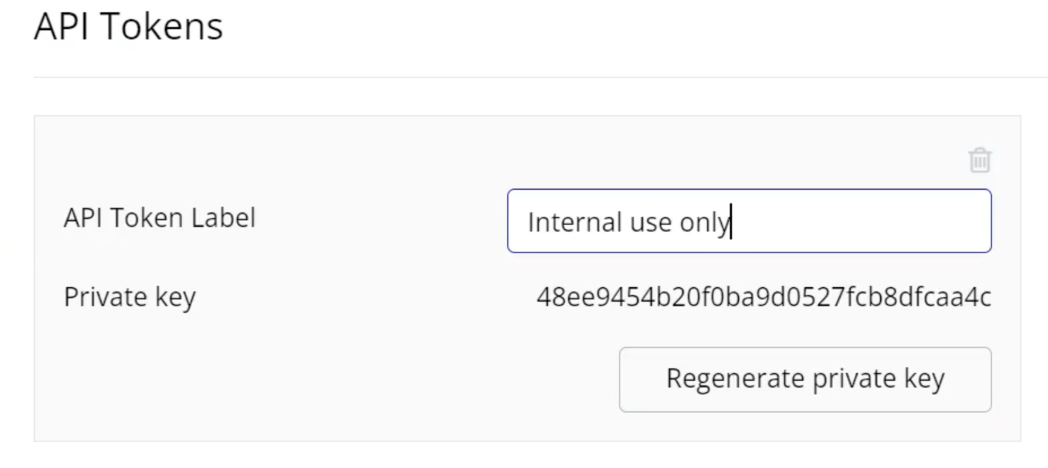Click the "Private key" row label

pyautogui.click(x=130, y=297)
